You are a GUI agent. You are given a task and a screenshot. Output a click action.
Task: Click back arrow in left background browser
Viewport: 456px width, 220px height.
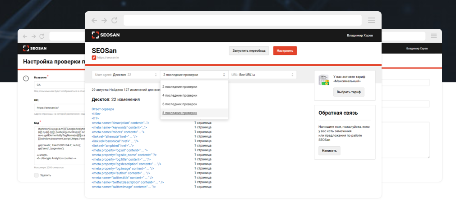[x=25, y=36]
